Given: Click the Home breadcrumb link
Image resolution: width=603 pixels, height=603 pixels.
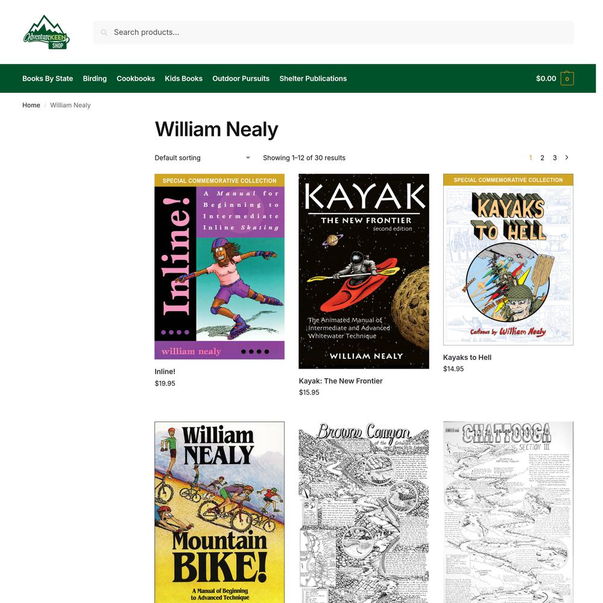Looking at the screenshot, I should click(31, 105).
